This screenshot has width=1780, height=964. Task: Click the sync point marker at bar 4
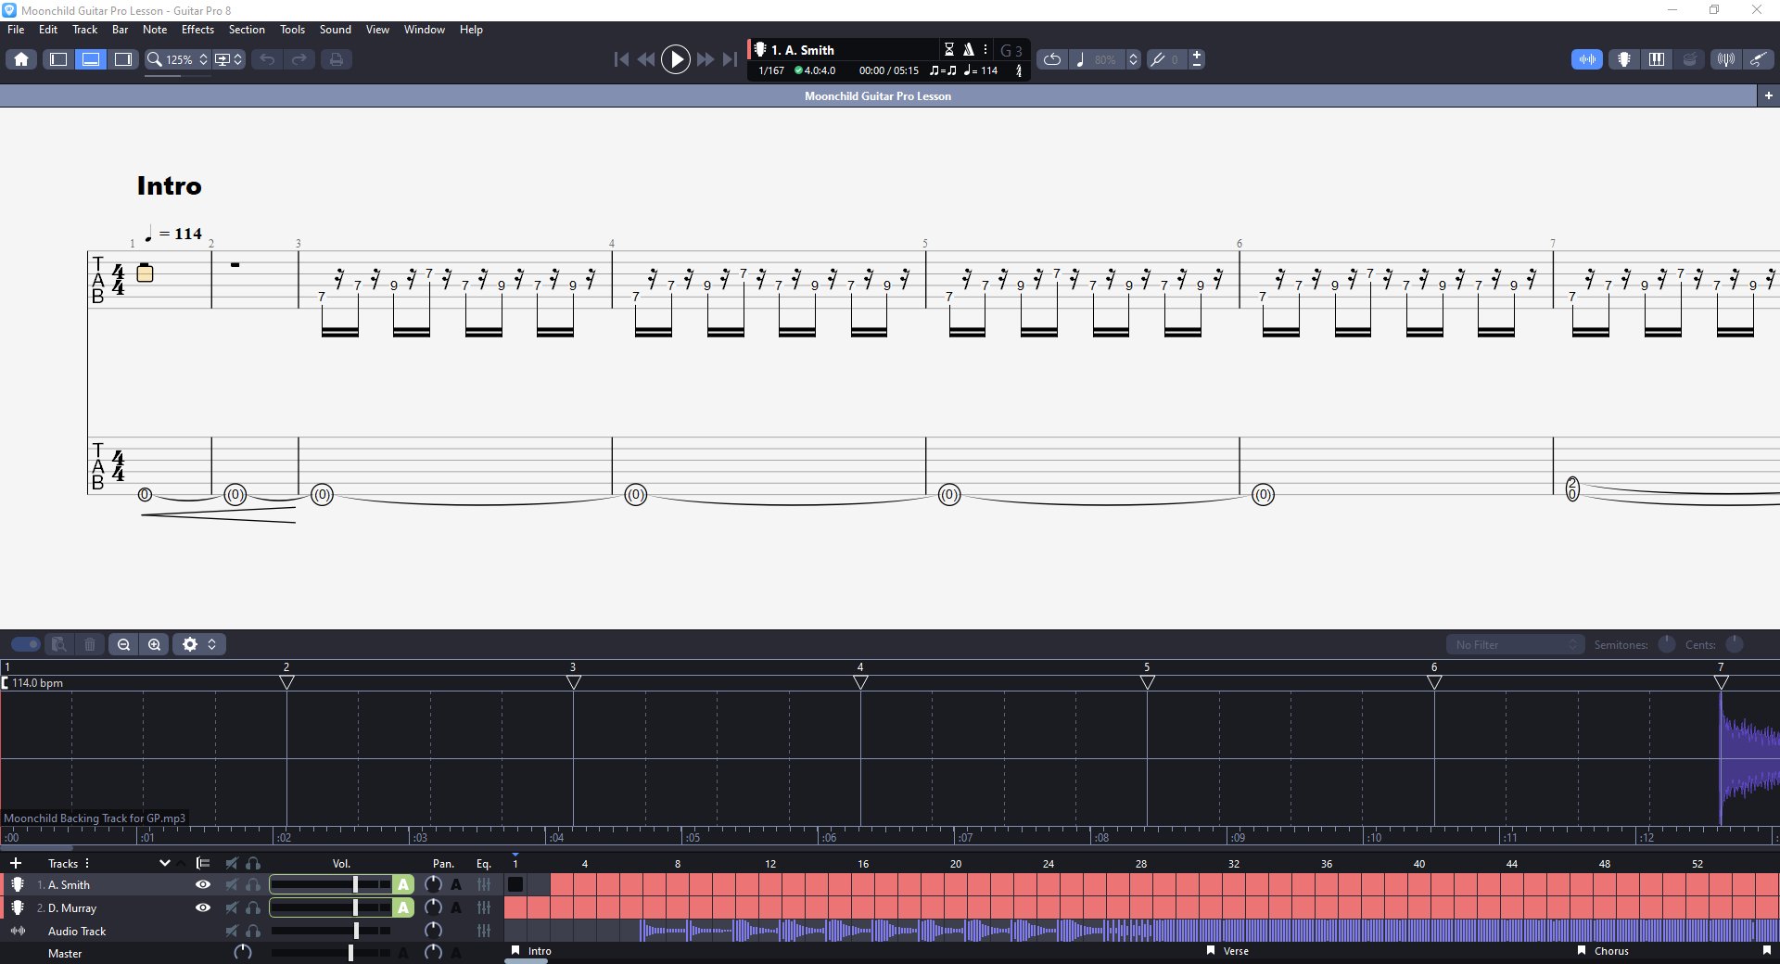(860, 682)
